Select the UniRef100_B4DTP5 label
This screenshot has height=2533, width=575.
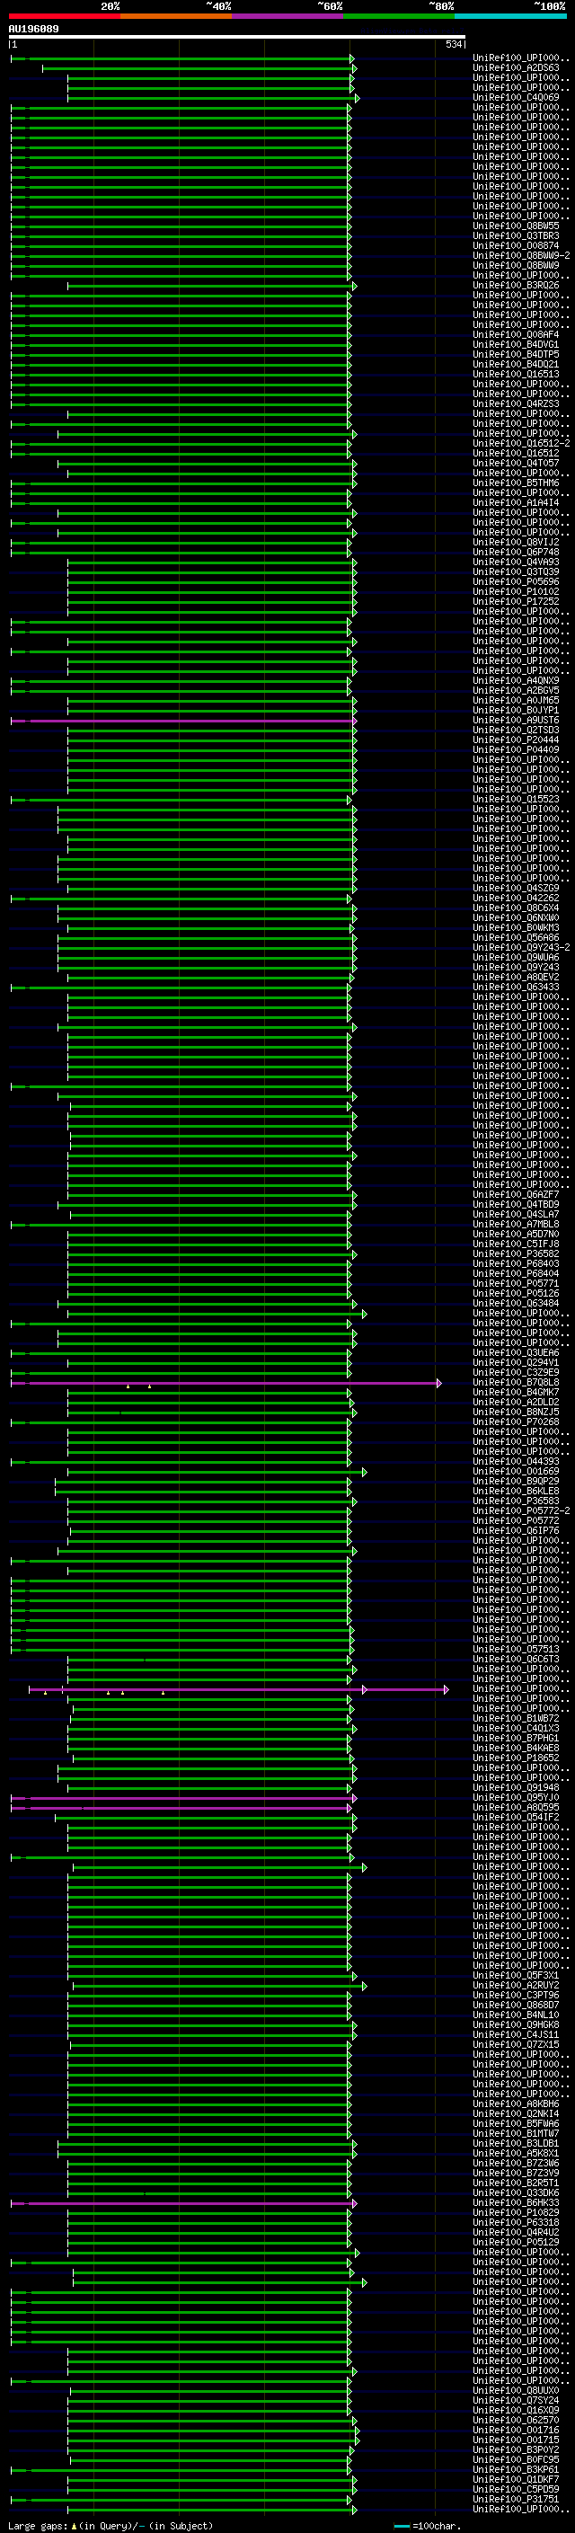point(516,355)
